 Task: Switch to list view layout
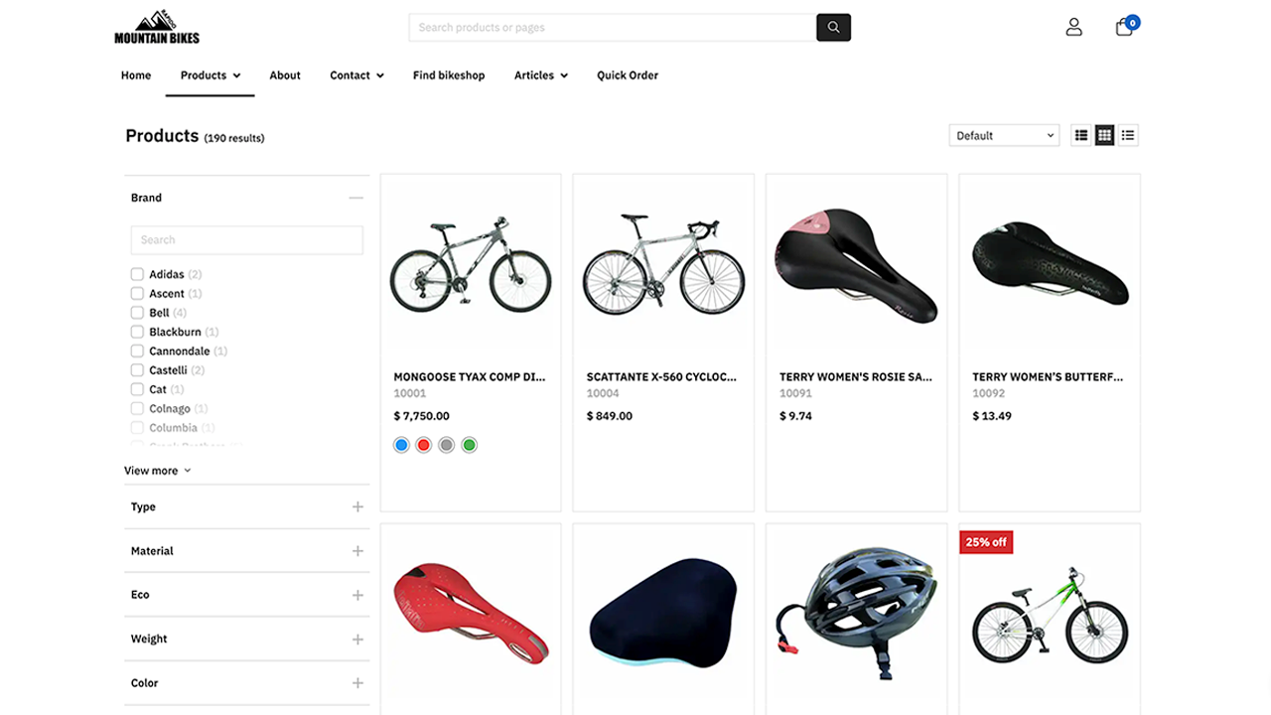click(x=1080, y=134)
